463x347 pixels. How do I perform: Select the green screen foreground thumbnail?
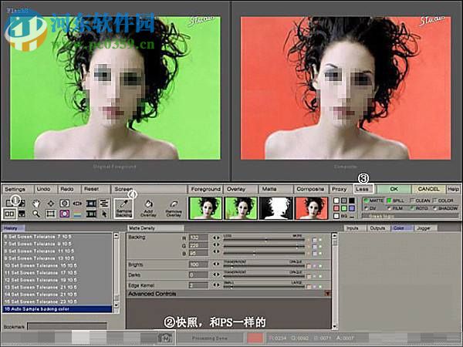tap(205, 208)
